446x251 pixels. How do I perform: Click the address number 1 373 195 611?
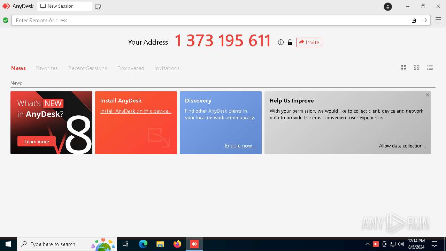pos(223,41)
